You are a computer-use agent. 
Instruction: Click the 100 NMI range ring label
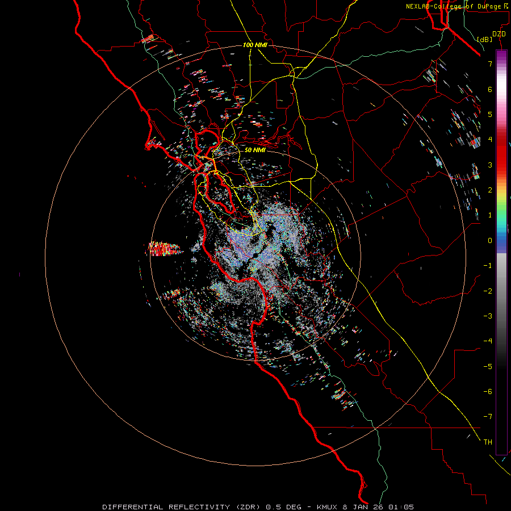point(255,45)
